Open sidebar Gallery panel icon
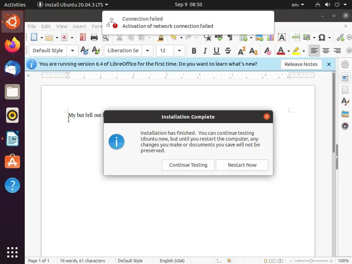The height and width of the screenshot is (264, 352). [345, 114]
